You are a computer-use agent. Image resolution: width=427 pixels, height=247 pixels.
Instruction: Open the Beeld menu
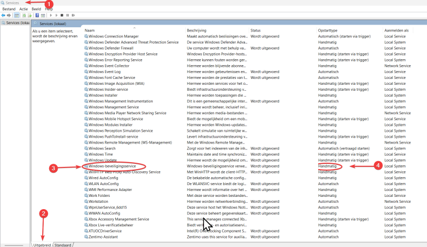[x=36, y=9]
